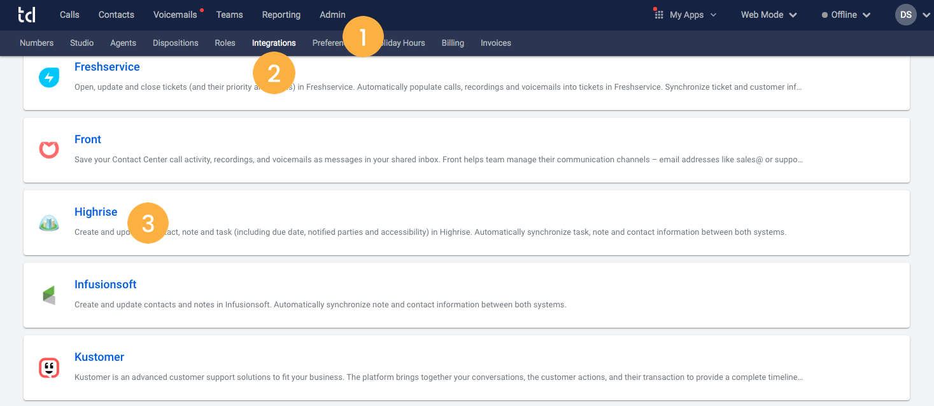Screen dimensions: 934x406
Task: Select the Roles tab
Action: pyautogui.click(x=225, y=43)
